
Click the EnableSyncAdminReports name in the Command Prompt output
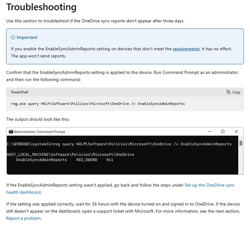point(42,160)
